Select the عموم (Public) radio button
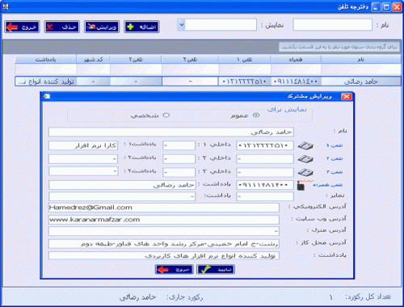This screenshot has height=307, width=404. [256, 116]
